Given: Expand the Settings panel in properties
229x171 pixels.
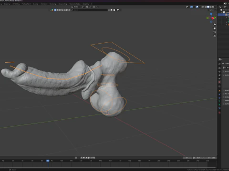Looking at the screenshot, I should coord(226,97).
